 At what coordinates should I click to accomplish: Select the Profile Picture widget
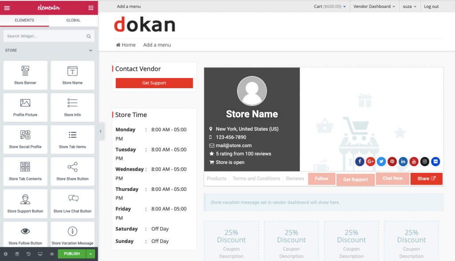[25, 107]
